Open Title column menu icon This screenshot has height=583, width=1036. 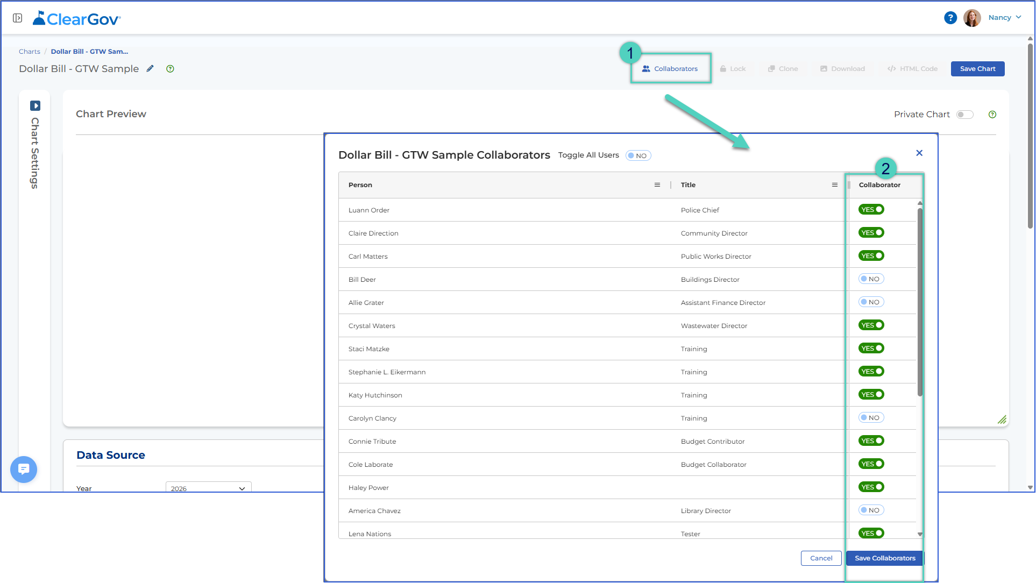coord(835,185)
